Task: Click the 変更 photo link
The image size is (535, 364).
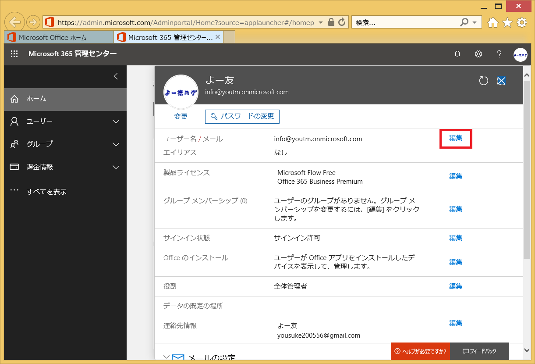Action: coord(181,116)
